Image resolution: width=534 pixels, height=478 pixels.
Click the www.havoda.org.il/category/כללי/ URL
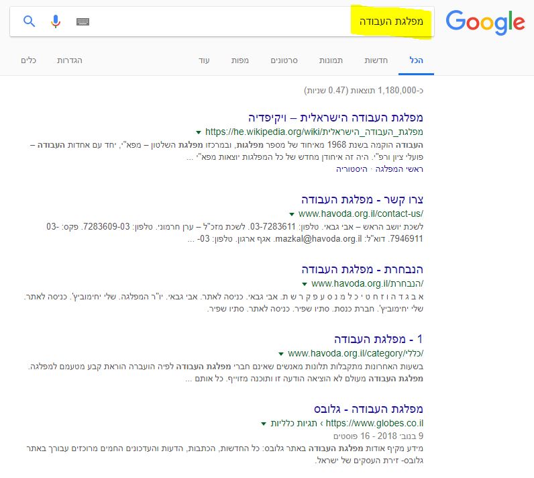(356, 354)
